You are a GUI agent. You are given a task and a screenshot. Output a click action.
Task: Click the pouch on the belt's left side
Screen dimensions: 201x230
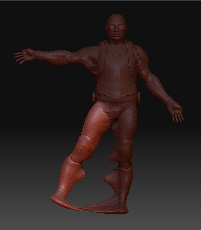tap(94, 97)
